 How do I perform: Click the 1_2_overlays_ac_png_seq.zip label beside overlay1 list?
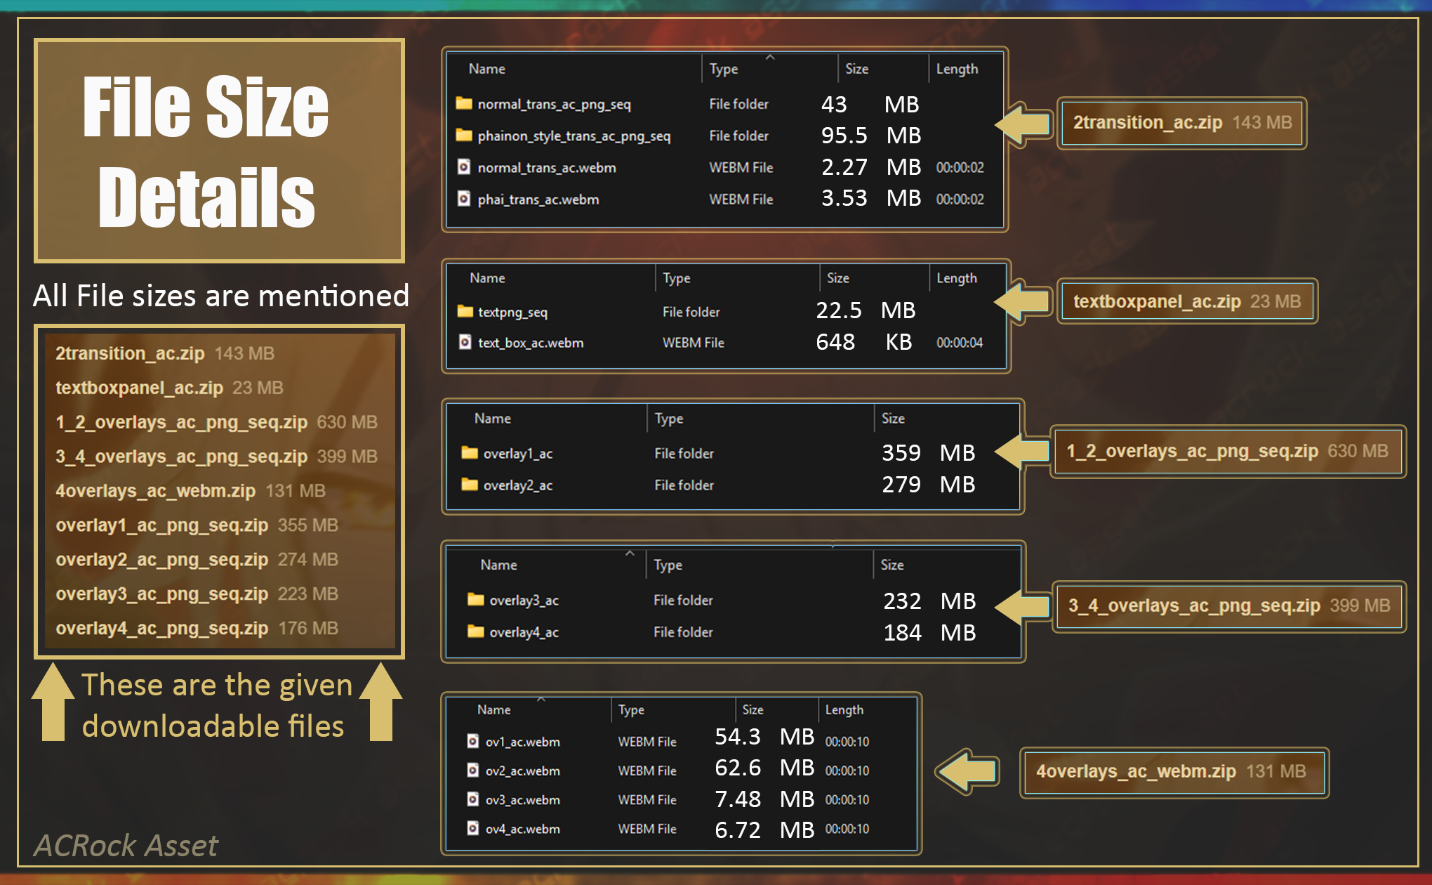click(x=1228, y=451)
